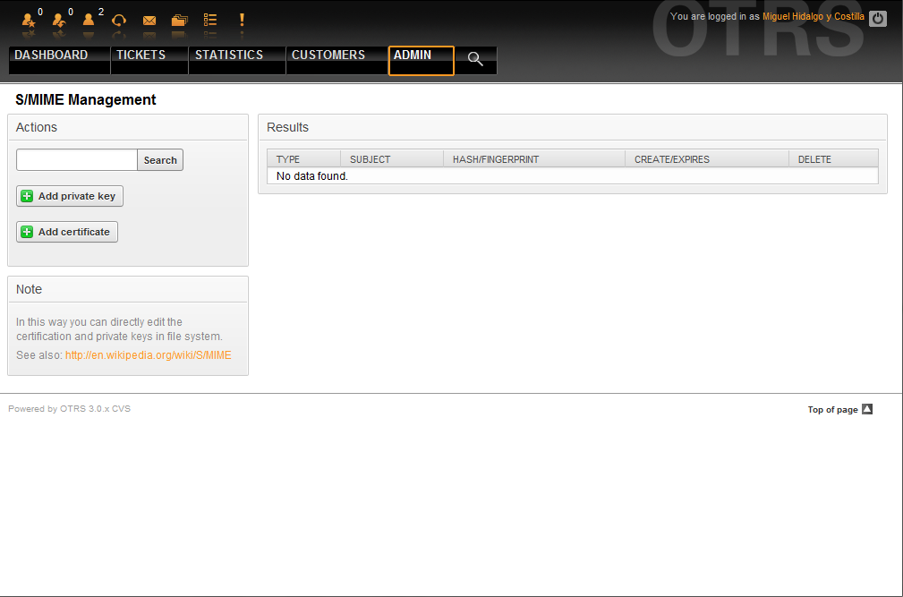Image resolution: width=903 pixels, height=597 pixels.
Task: Open the Dashboard menu
Action: [x=51, y=55]
